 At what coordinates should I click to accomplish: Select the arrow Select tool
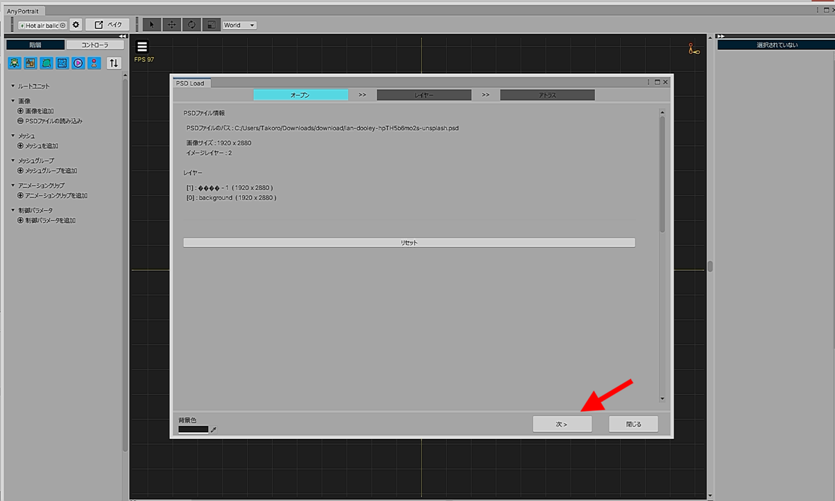tap(152, 25)
